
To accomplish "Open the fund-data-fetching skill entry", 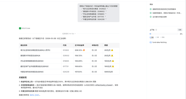I will 158,43.
